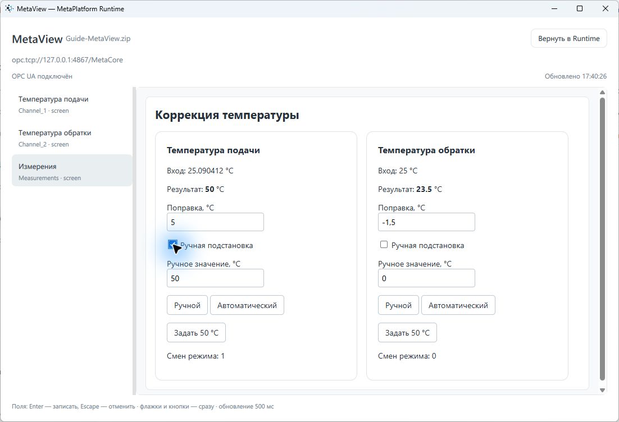The image size is (619, 422).
Task: Click 'Вернуть в Runtime' button
Action: [x=568, y=38]
